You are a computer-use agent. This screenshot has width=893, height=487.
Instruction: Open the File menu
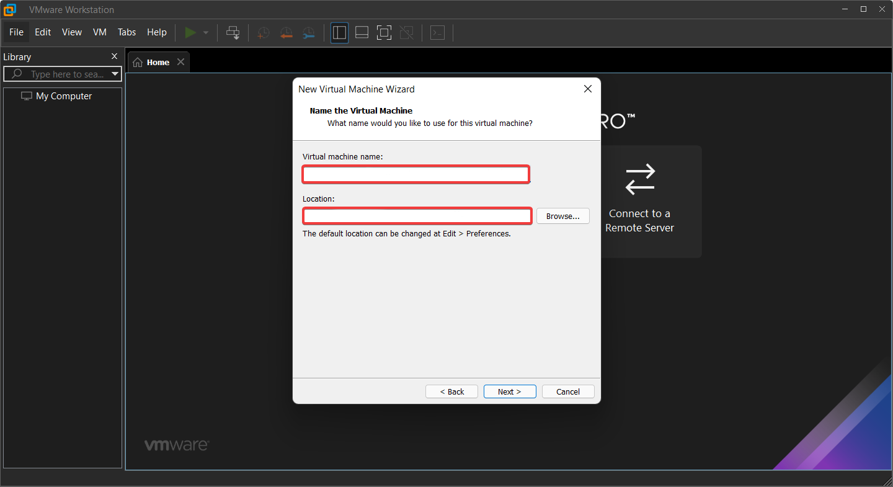(x=16, y=32)
